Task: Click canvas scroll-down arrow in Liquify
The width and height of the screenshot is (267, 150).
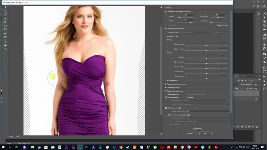Action: point(161,134)
